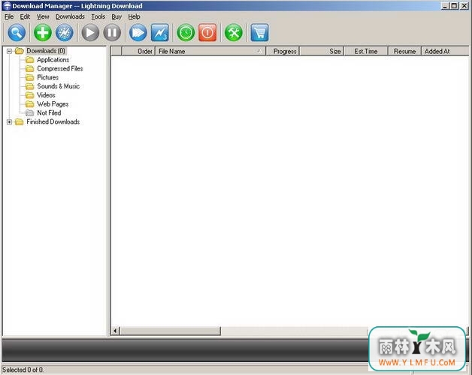Click the red power shutdown icon

click(207, 32)
